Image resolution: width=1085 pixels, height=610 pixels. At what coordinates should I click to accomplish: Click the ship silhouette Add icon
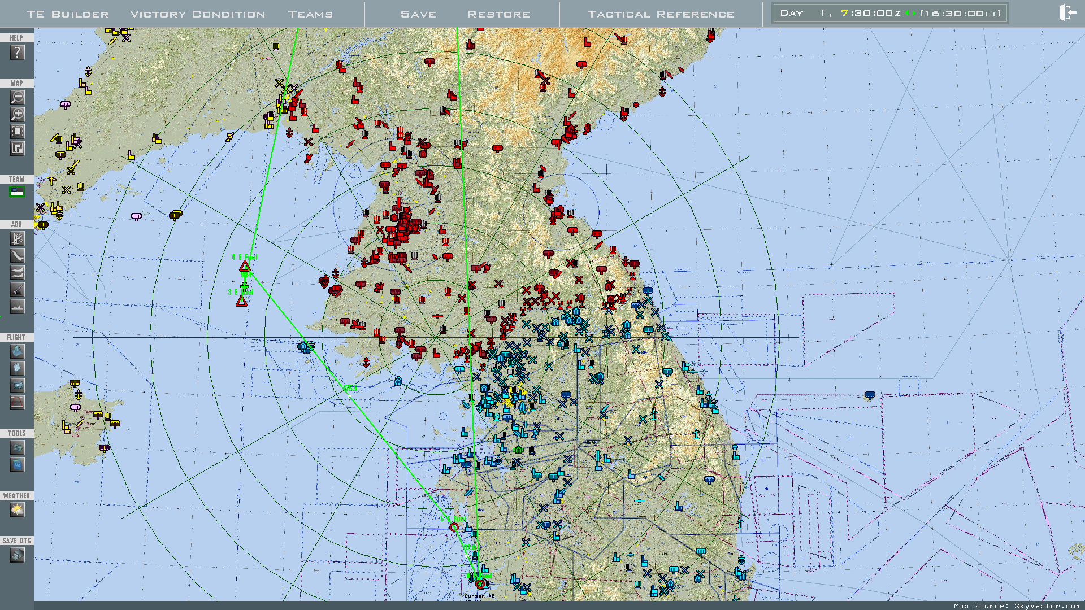pos(17,307)
